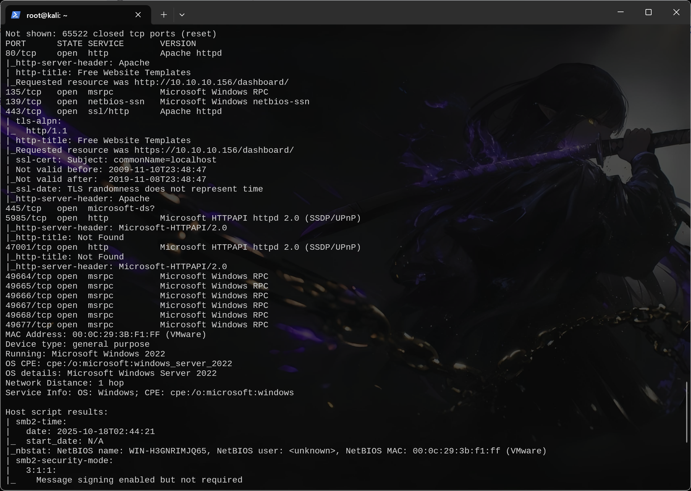
Task: Click the NetBIOS name WIN-H3GNRIMJQ65 text
Action: (168, 451)
